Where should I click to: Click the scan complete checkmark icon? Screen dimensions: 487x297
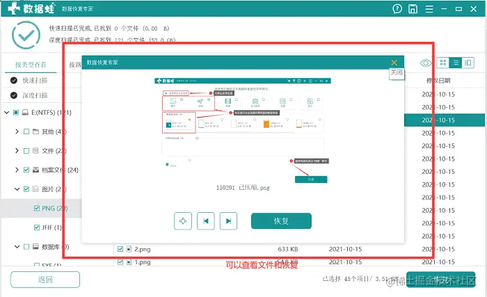point(26,35)
